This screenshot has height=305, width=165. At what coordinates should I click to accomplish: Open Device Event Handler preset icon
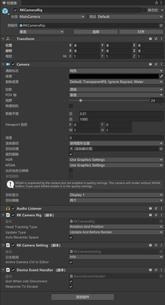pyautogui.click(x=156, y=270)
